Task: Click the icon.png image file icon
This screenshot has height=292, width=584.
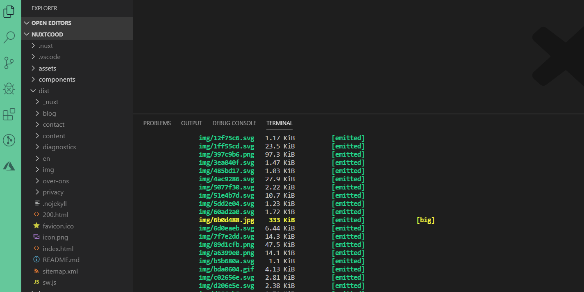Action: [x=36, y=237]
